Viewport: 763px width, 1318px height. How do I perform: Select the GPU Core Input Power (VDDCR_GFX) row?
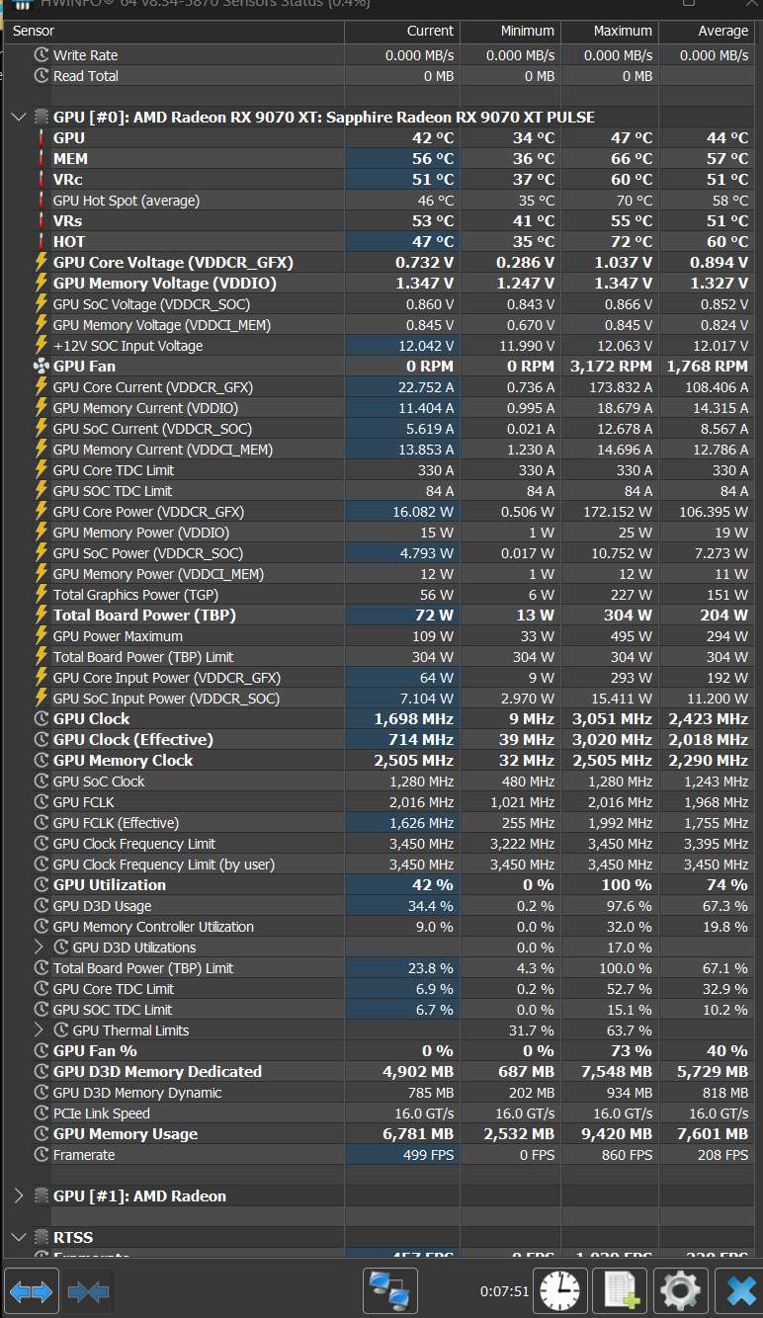[381, 678]
